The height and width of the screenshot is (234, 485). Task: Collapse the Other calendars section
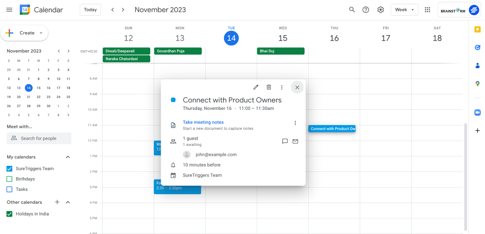click(68, 202)
